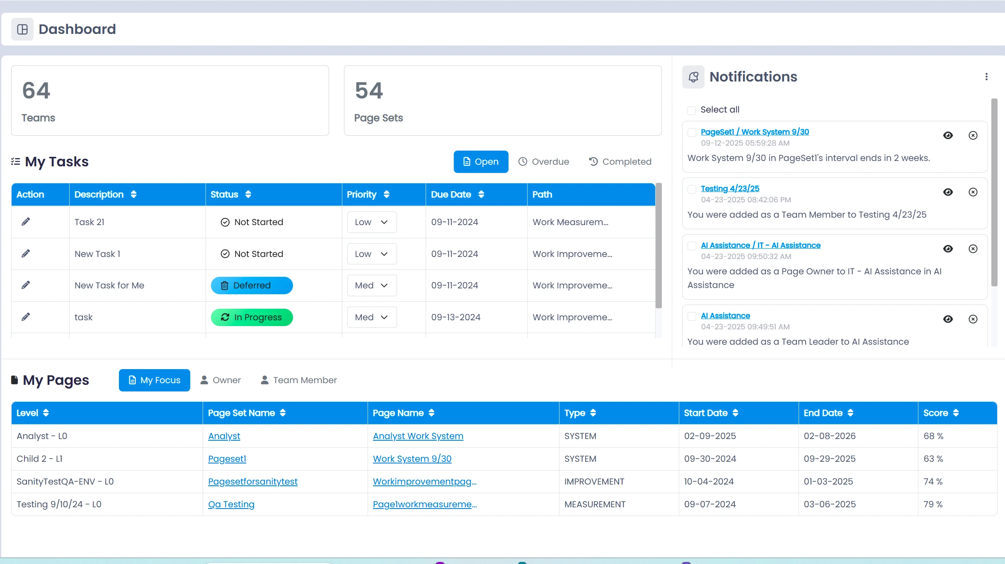This screenshot has width=1005, height=564.
Task: Click edit pencil for Task 21
Action: tap(26, 222)
